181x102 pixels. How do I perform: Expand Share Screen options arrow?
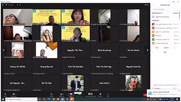(83, 94)
